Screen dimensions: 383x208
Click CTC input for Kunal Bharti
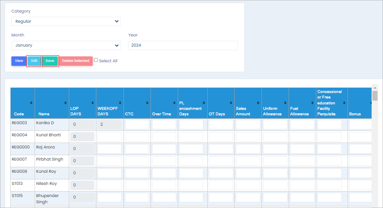pos(136,137)
